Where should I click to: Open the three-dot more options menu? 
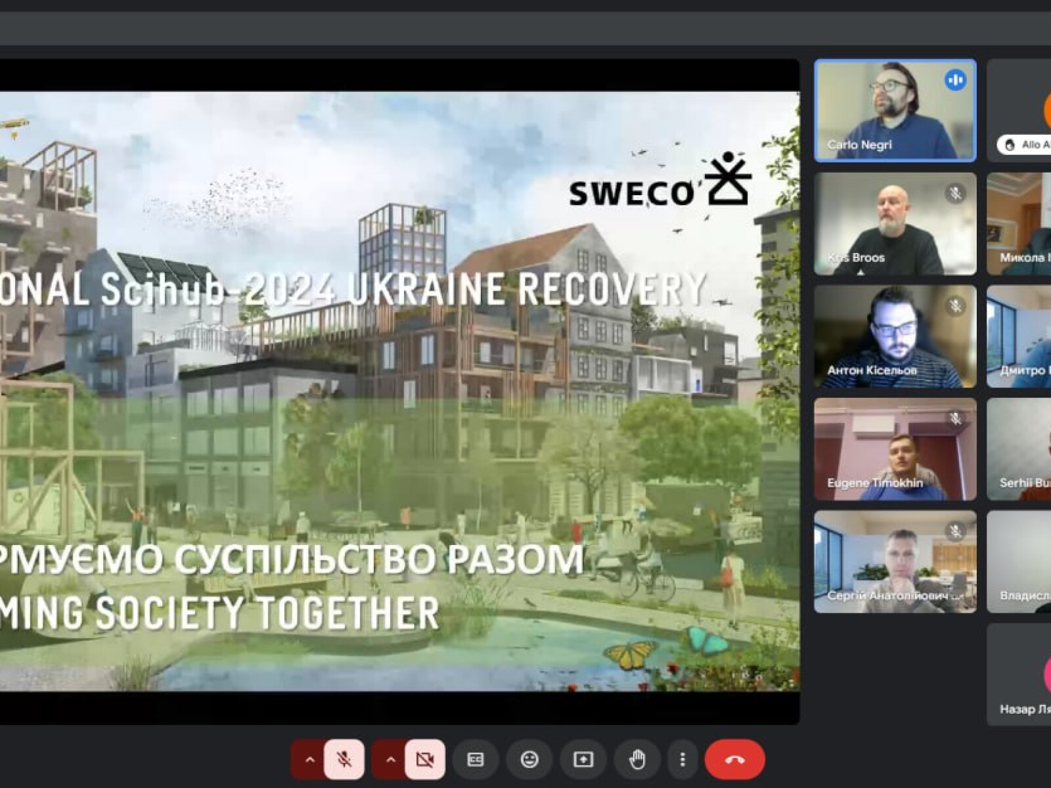682,760
